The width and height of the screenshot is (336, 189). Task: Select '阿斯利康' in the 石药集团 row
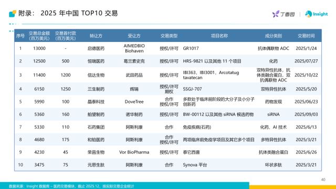point(134,127)
